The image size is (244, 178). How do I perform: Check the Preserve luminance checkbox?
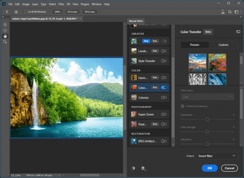click(183, 106)
